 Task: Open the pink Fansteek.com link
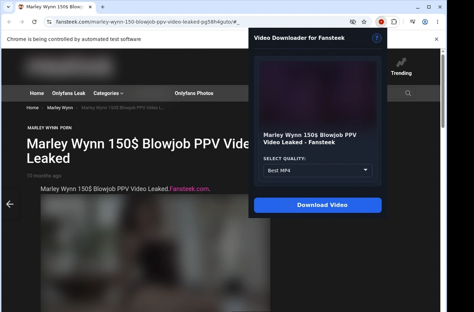tap(189, 189)
